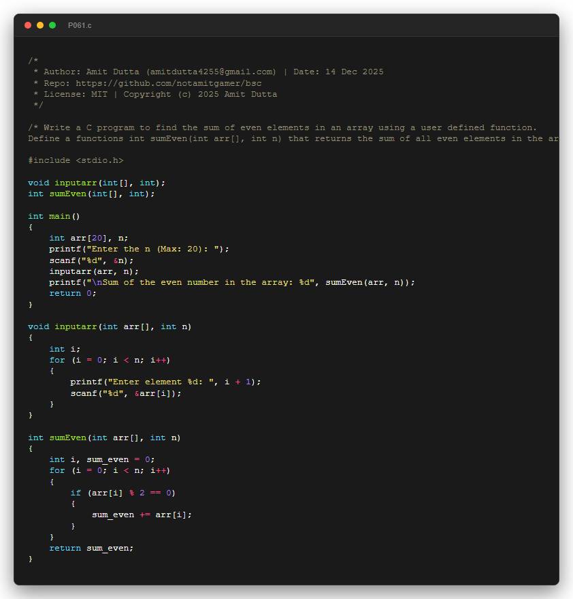Click the 'Copyright (c) 2025 Amit Dutta' text
Screen dimensions: 573x599
[x=200, y=94]
